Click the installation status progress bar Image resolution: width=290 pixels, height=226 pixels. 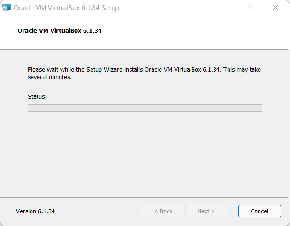coord(145,108)
